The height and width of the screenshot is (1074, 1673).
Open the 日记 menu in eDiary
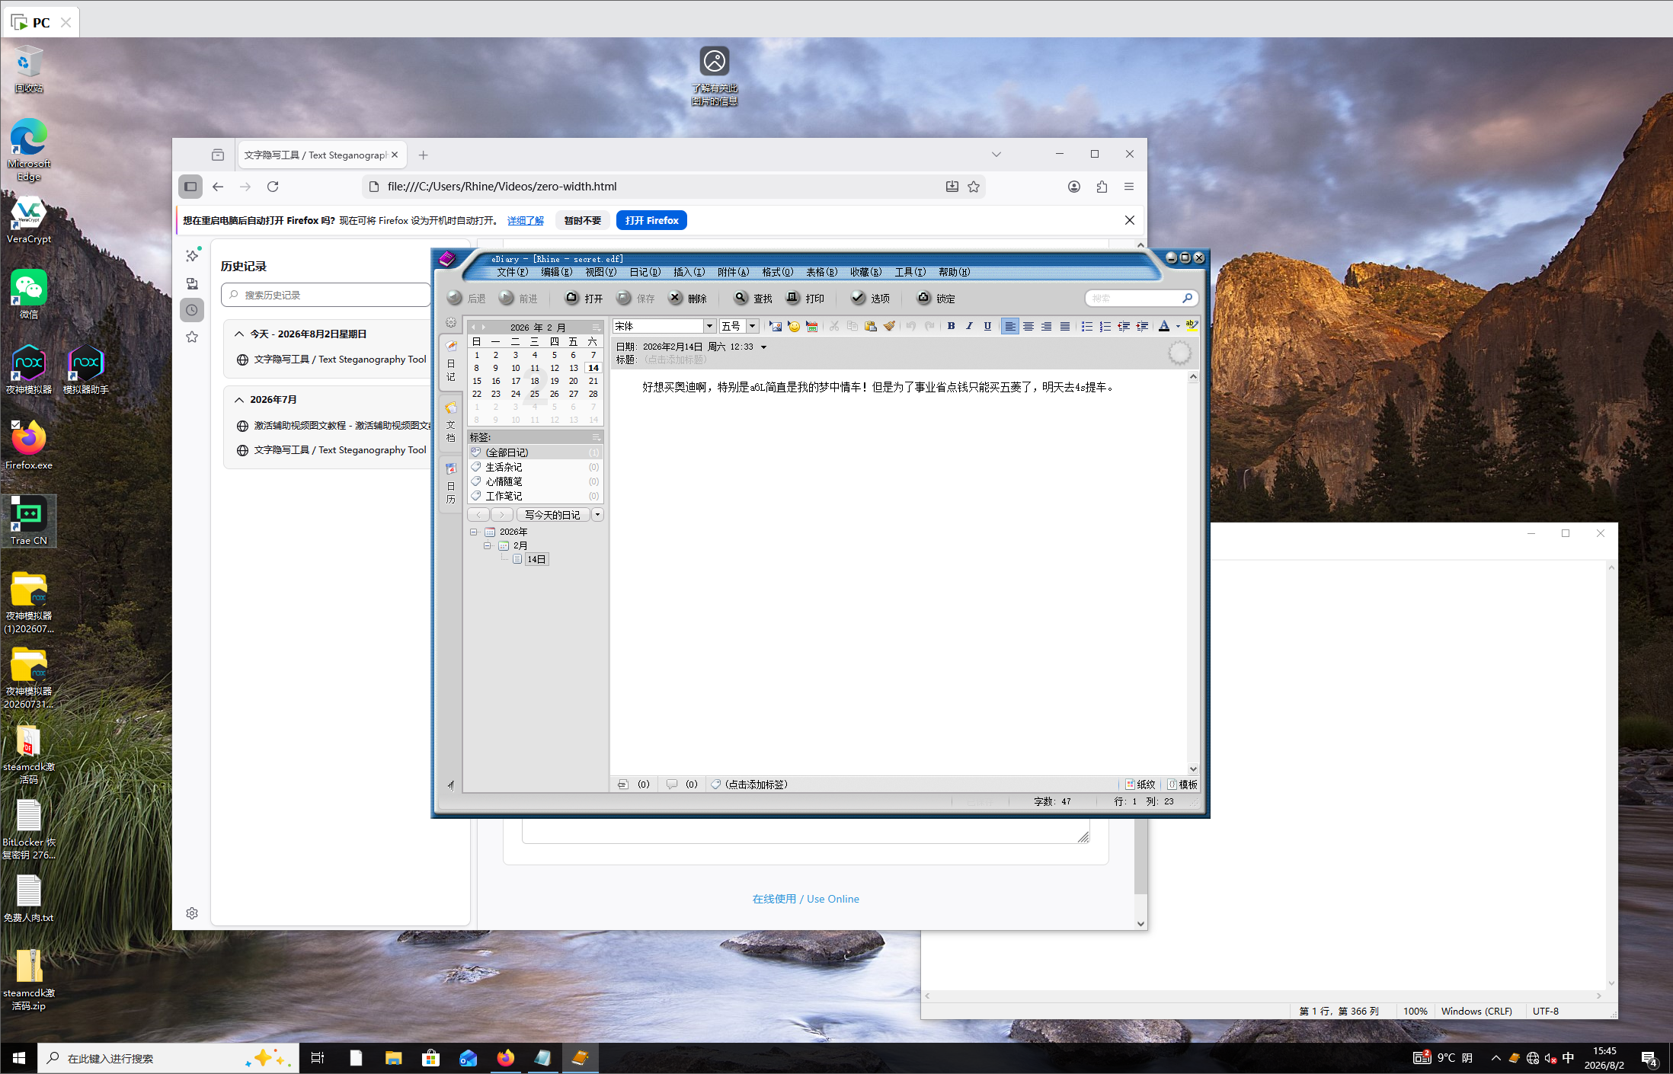click(x=645, y=272)
